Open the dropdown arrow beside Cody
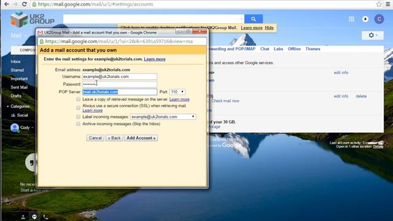 (33, 128)
